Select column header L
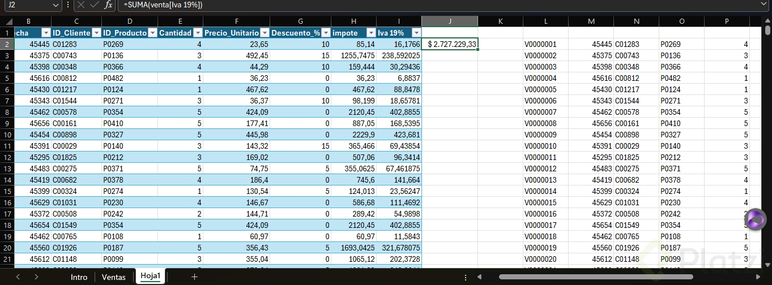Viewport: 772px width, 285px height. (545, 21)
